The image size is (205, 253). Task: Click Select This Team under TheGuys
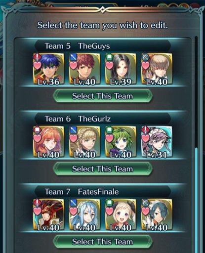[x=102, y=96]
